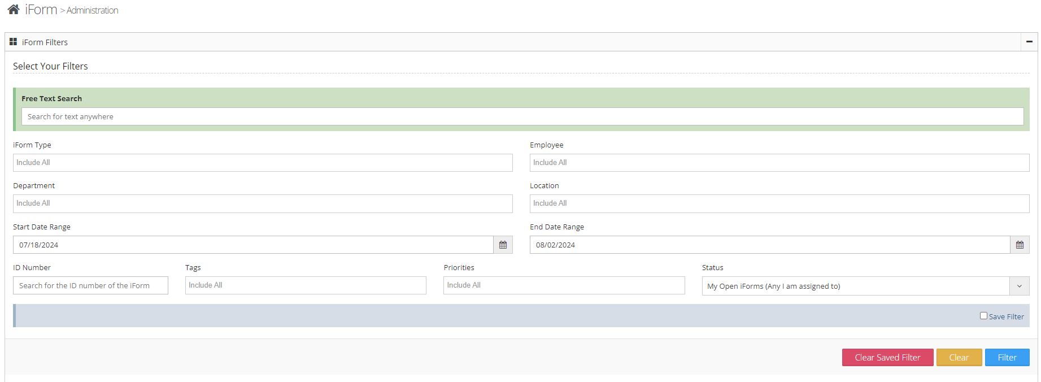Click the iForm breadcrumb title
Viewport: 1041px width, 382px height.
tap(41, 9)
